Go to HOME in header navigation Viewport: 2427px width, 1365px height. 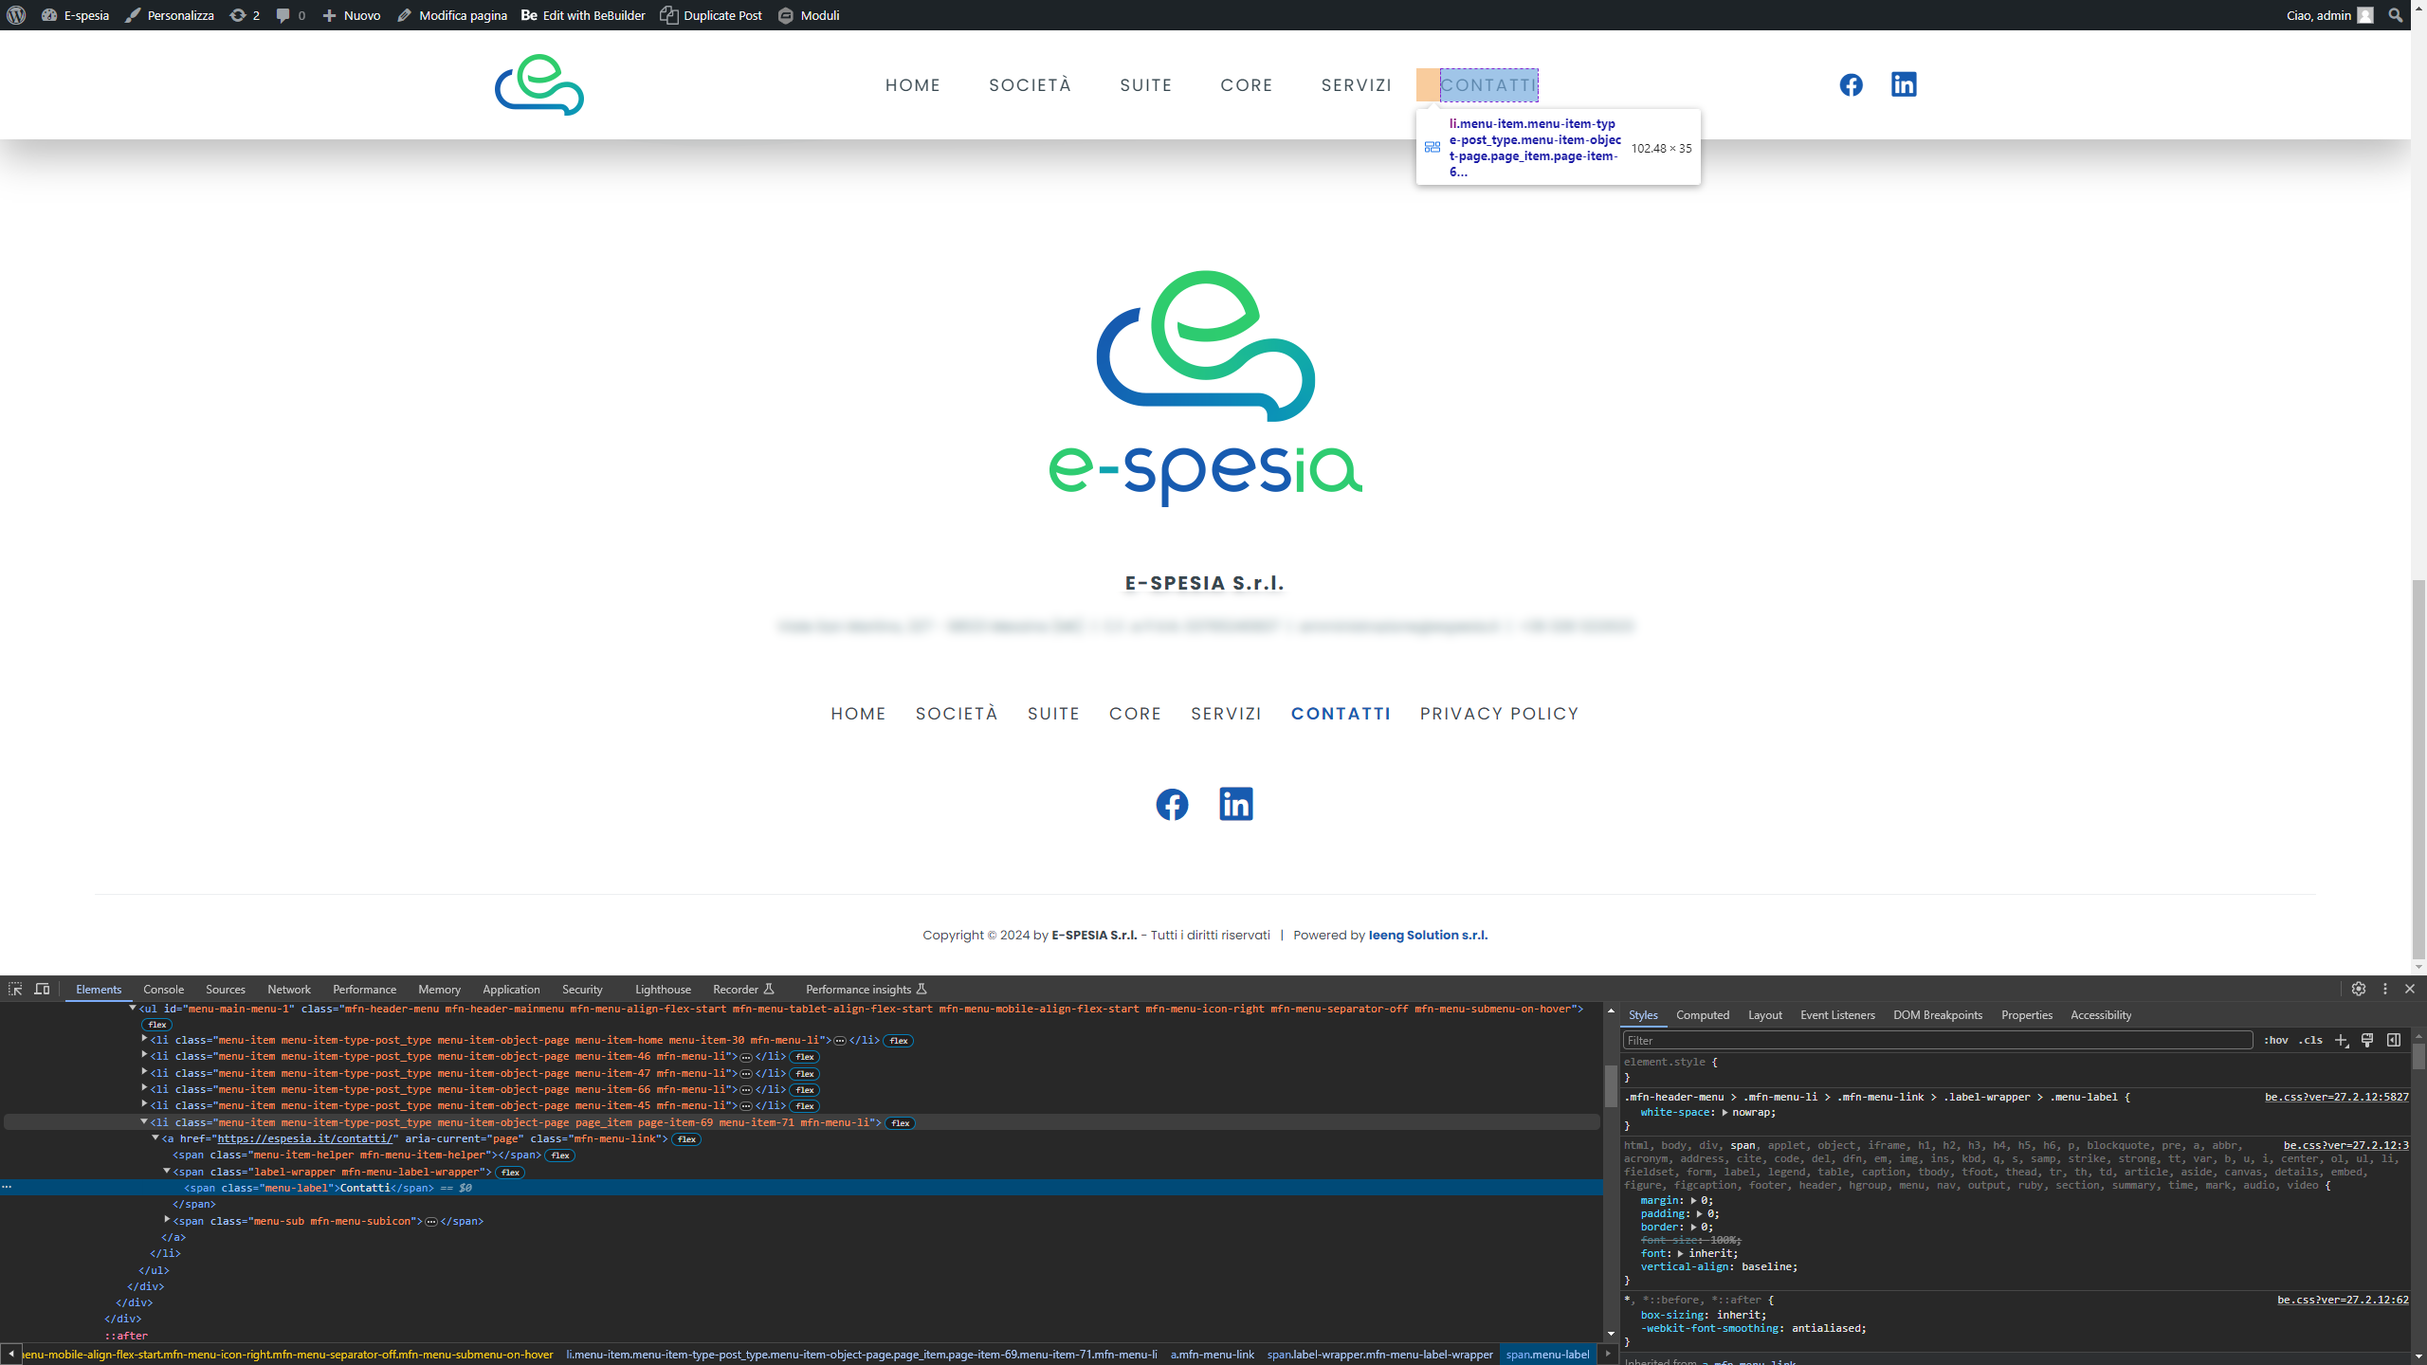tap(913, 85)
